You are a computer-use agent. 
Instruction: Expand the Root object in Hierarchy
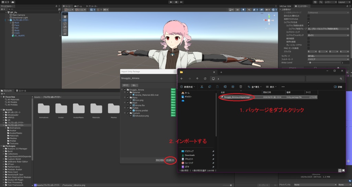click(x=10, y=23)
